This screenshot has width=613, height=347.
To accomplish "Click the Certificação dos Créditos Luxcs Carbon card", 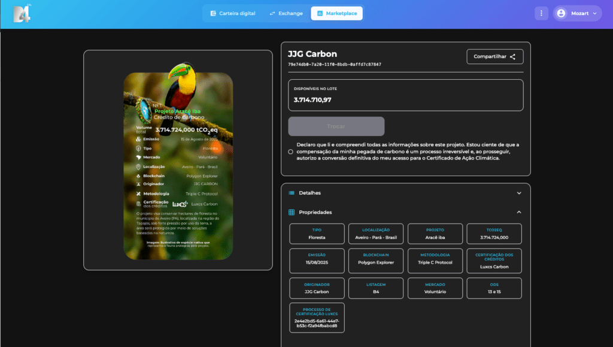I will (x=494, y=261).
